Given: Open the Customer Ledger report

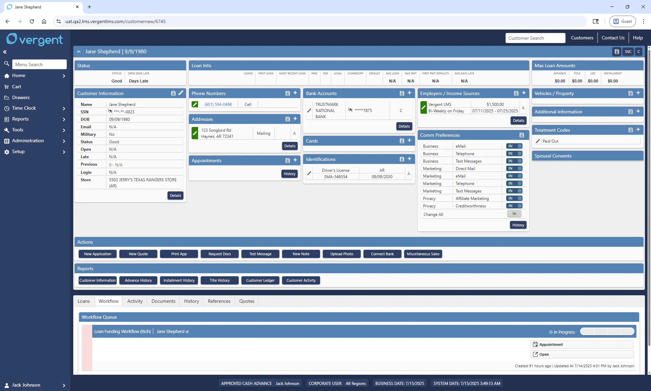Looking at the screenshot, I should tap(260, 280).
